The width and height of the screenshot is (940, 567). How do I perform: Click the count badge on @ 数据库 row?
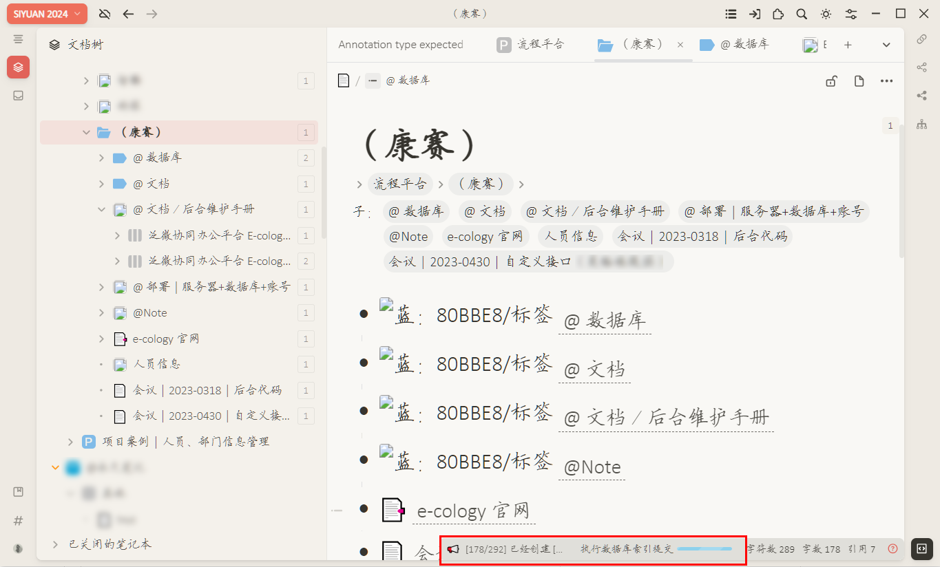(306, 158)
